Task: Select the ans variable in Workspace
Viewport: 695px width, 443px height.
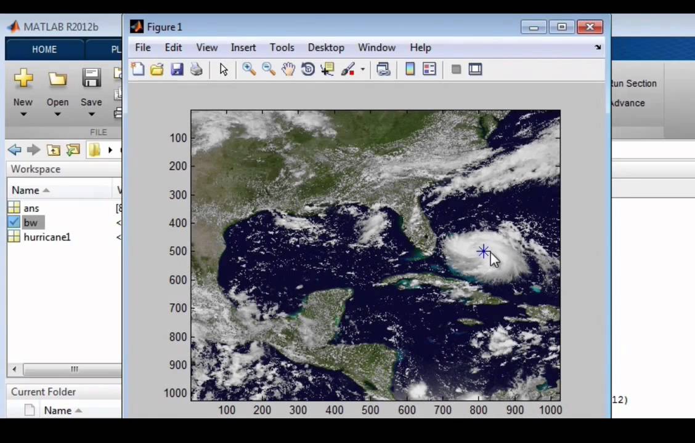Action: tap(31, 208)
